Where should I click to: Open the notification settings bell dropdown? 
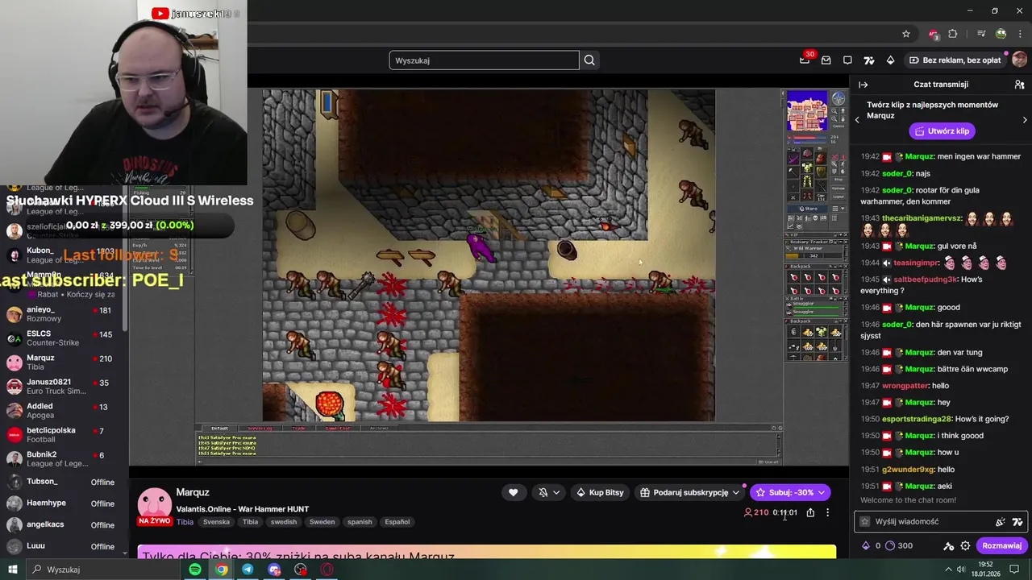[550, 492]
